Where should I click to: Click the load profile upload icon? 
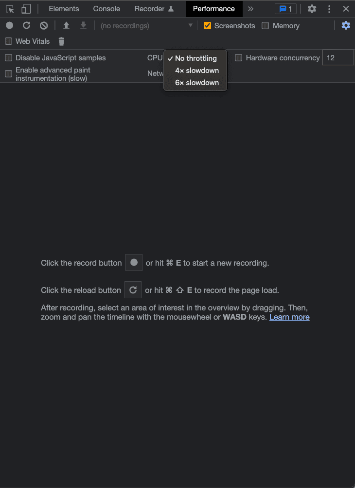67,25
